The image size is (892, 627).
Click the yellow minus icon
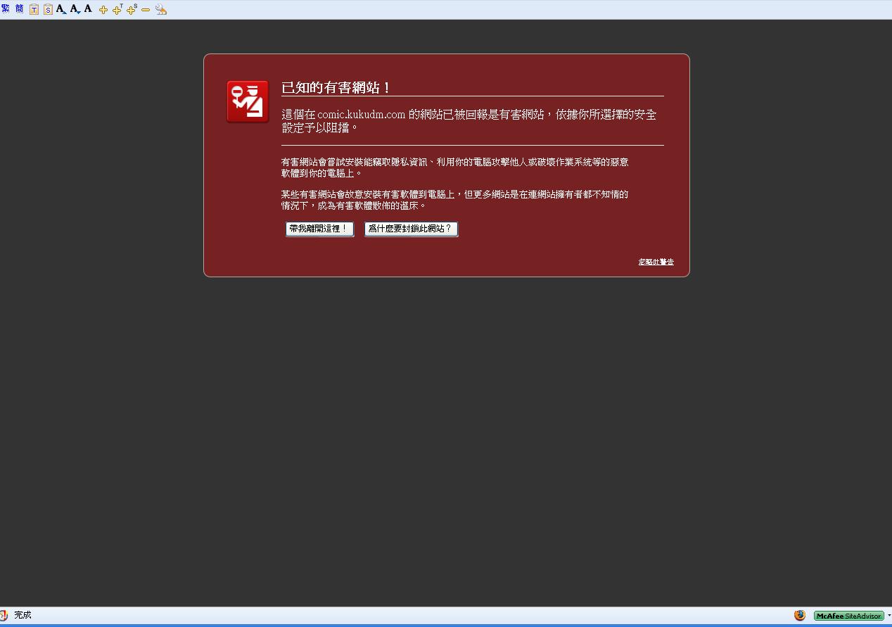(x=146, y=10)
